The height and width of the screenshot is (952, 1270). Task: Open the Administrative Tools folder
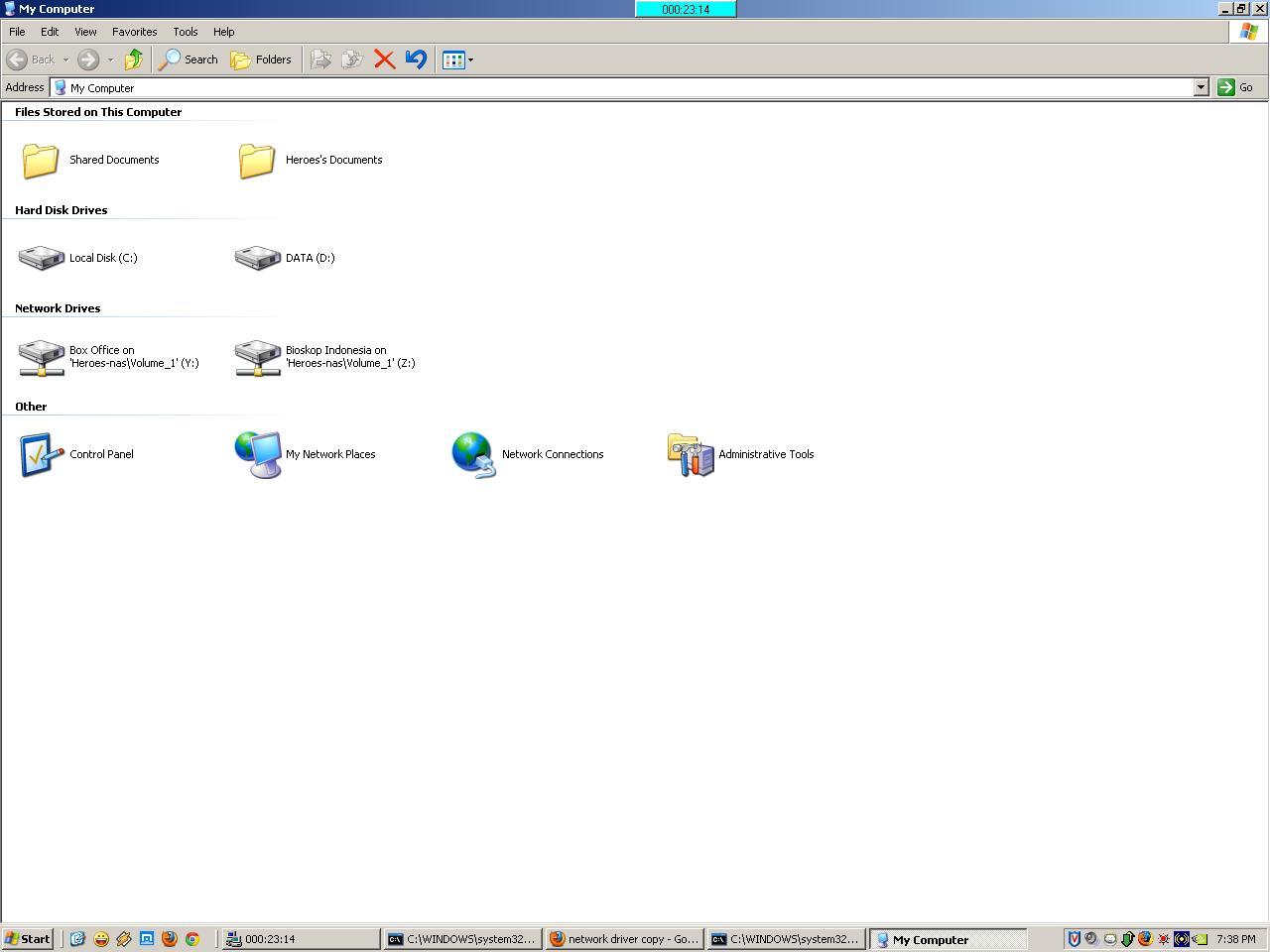(691, 454)
